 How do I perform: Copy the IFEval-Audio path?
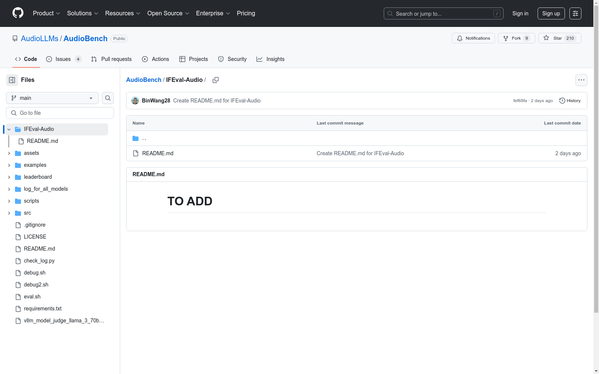(216, 80)
